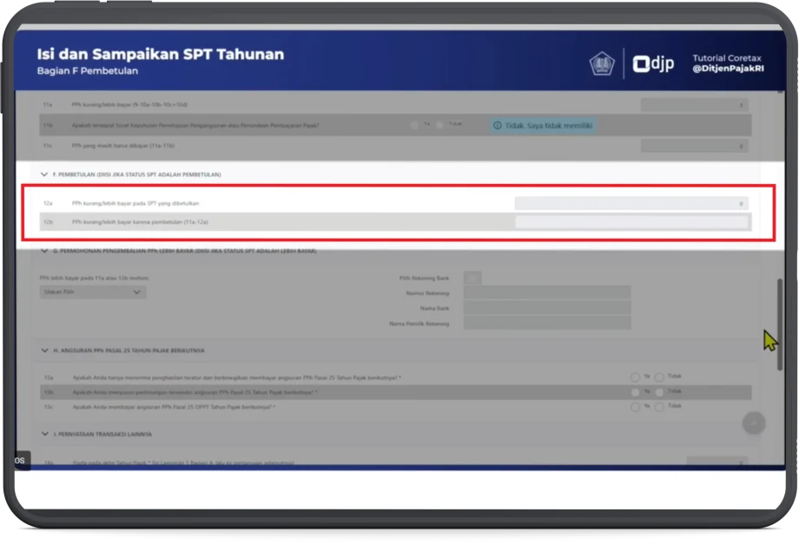Select 'Tidak' radio for question 13a

(x=660, y=378)
